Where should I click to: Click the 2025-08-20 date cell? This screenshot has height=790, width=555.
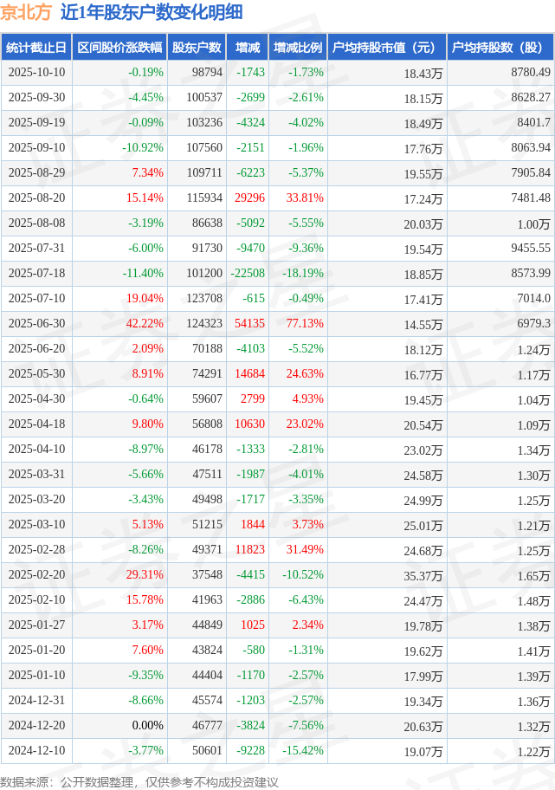(36, 197)
